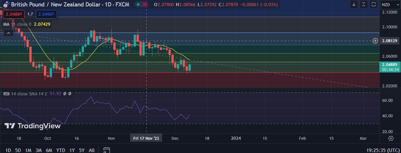Click the Feb label on time axis
The image size is (401, 153).
[302, 138]
